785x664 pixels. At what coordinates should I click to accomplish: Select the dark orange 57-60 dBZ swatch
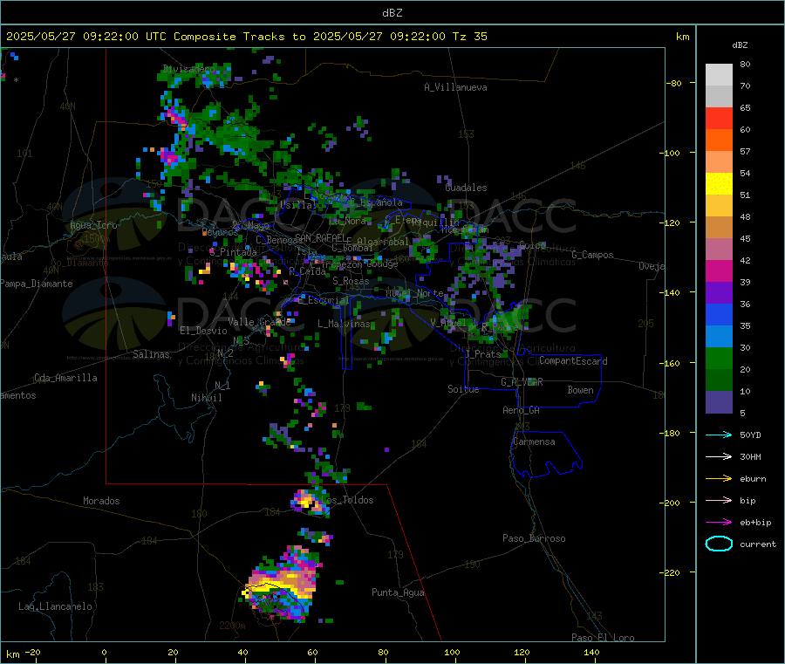pos(719,140)
